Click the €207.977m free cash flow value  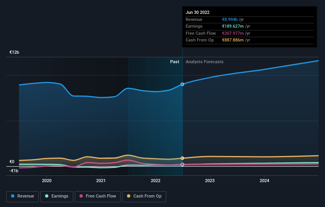pos(233,33)
